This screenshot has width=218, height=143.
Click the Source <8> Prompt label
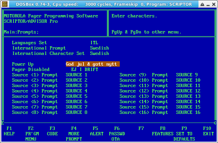coord(35,112)
